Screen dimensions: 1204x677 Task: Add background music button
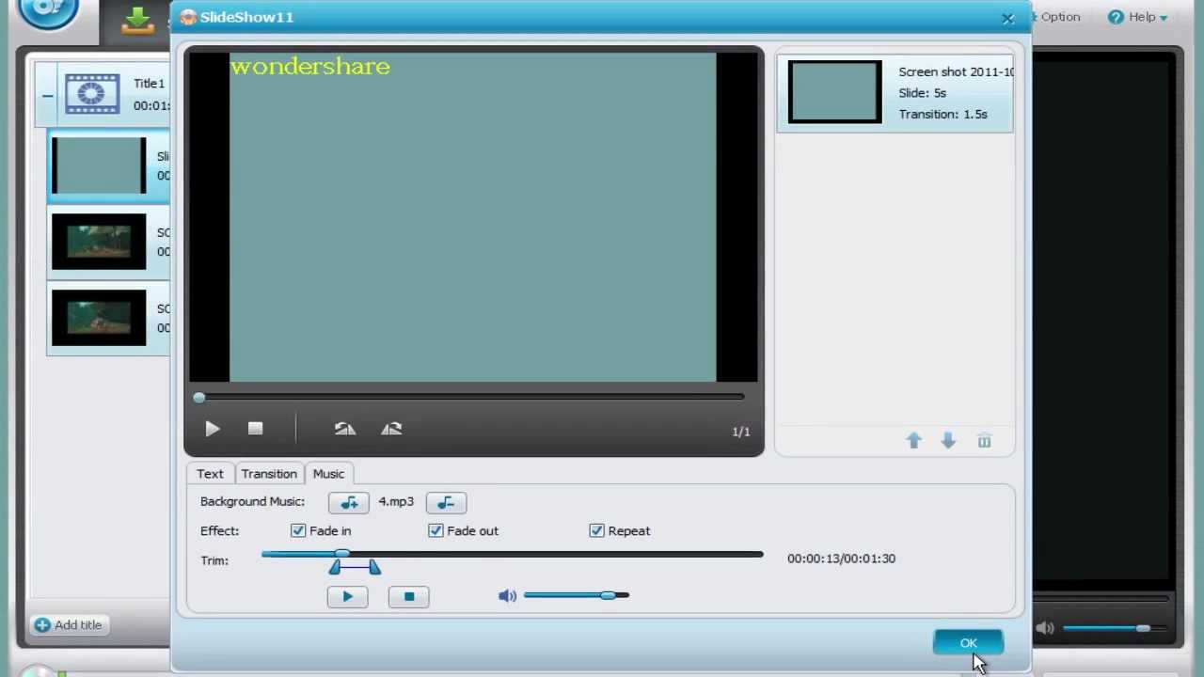click(x=348, y=502)
